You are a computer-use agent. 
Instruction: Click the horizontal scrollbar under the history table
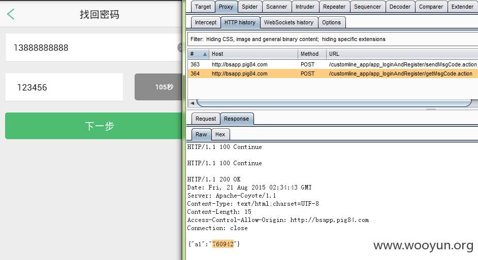[x=334, y=103]
